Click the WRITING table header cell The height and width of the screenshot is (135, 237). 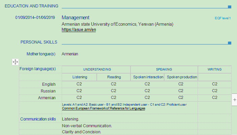coord(214,69)
